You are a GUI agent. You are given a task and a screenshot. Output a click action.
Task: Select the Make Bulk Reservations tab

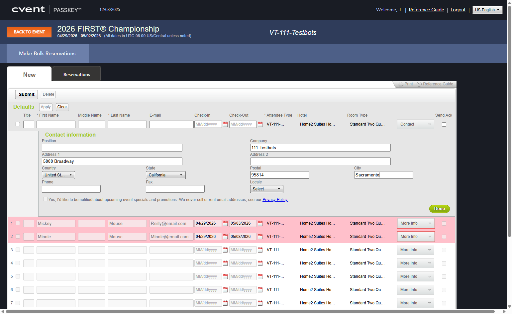click(48, 53)
